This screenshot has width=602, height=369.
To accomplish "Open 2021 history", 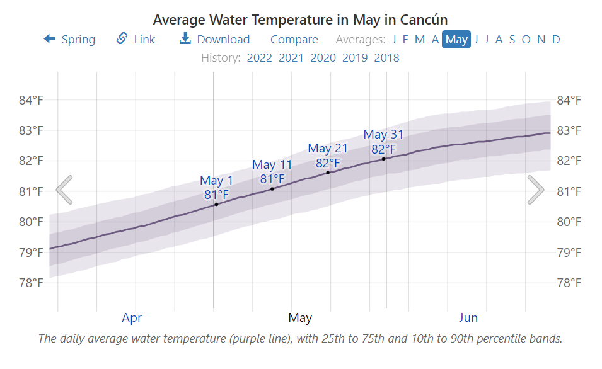I will click(x=291, y=58).
